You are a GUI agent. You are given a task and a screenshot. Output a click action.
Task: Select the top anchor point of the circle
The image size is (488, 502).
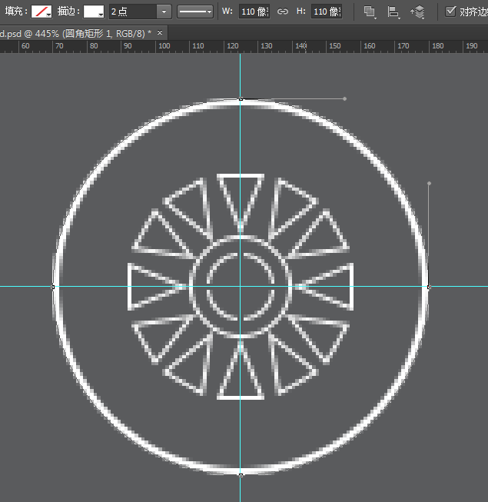pyautogui.click(x=241, y=98)
